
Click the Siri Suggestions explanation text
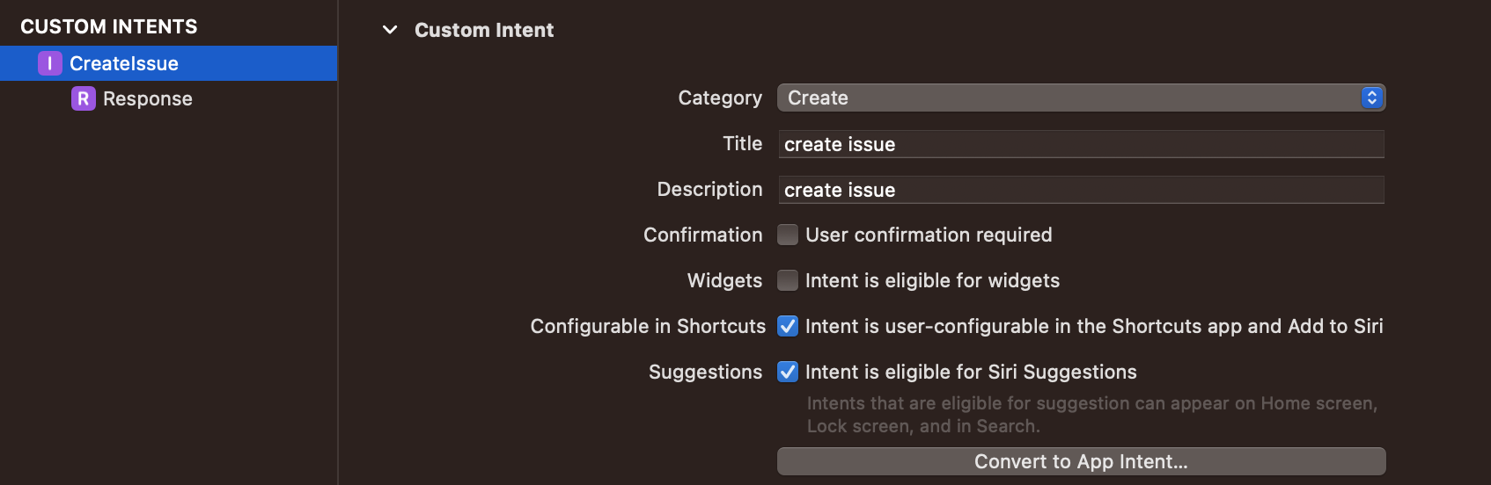coord(1092,415)
